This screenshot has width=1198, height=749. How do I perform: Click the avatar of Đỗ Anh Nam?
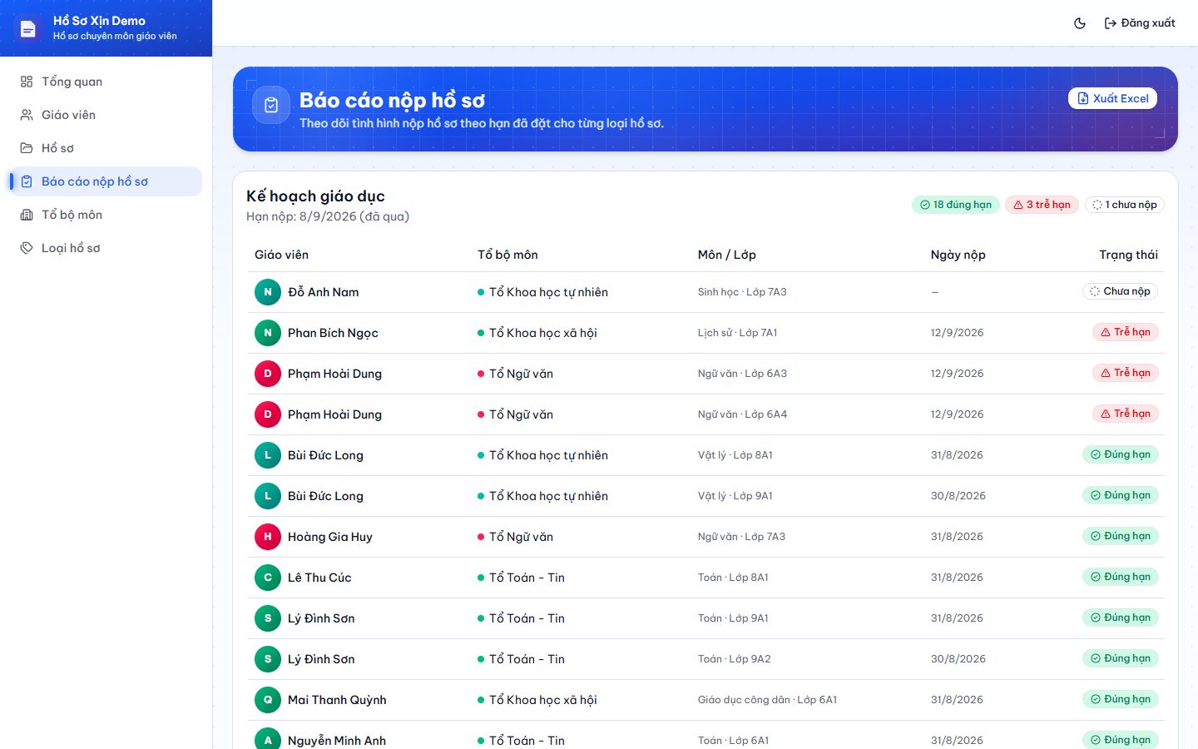tap(268, 292)
